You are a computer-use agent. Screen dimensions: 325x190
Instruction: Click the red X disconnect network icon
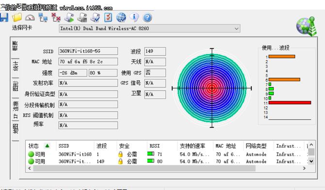pos(56,17)
